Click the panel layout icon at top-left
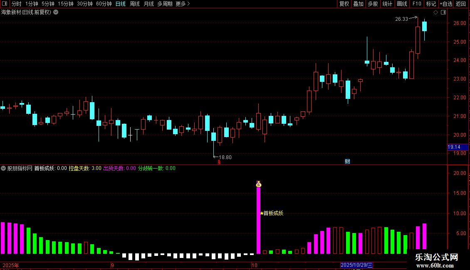Screen dimensions: 470x270 pyautogui.click(x=5, y=4)
